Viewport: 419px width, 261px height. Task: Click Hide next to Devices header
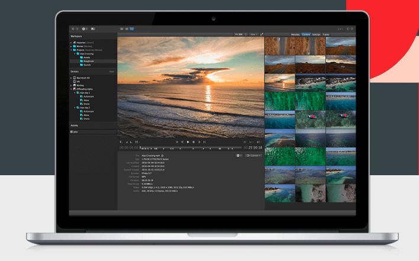(111, 71)
